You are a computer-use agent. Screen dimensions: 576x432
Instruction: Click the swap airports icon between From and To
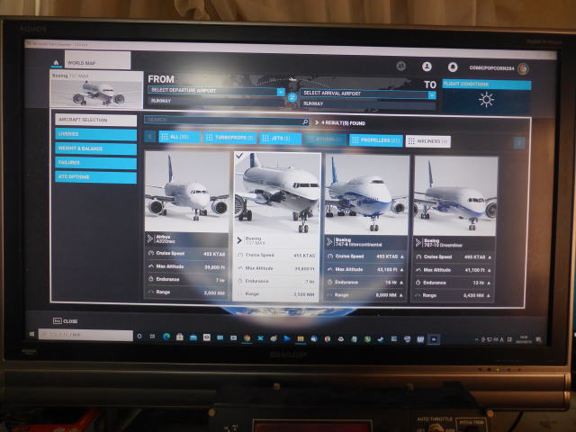292,96
